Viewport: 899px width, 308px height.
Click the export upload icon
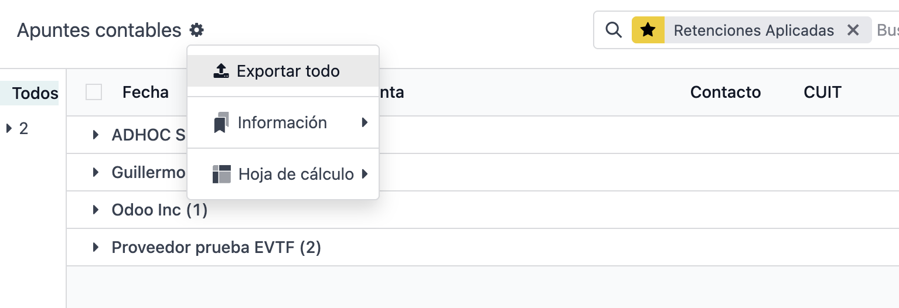221,71
